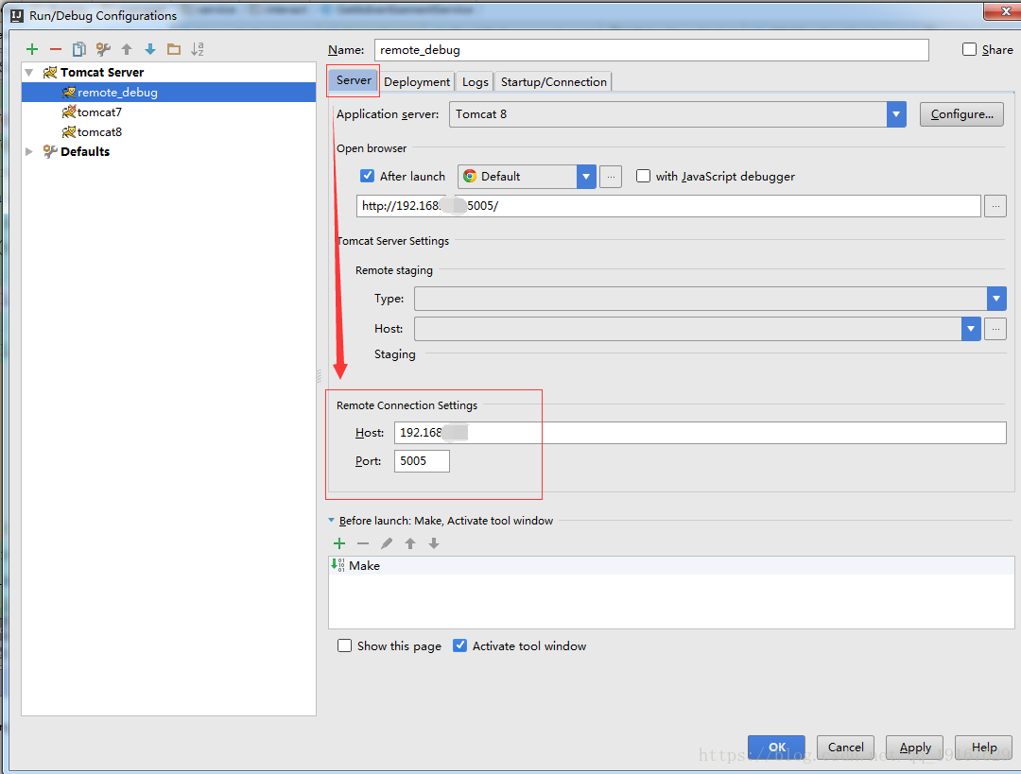Image resolution: width=1021 pixels, height=774 pixels.
Task: Toggle the Share checkbox
Action: coord(969,49)
